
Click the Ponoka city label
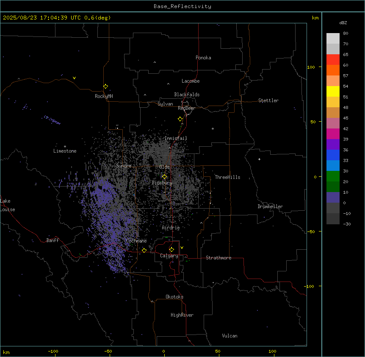pyautogui.click(x=203, y=58)
